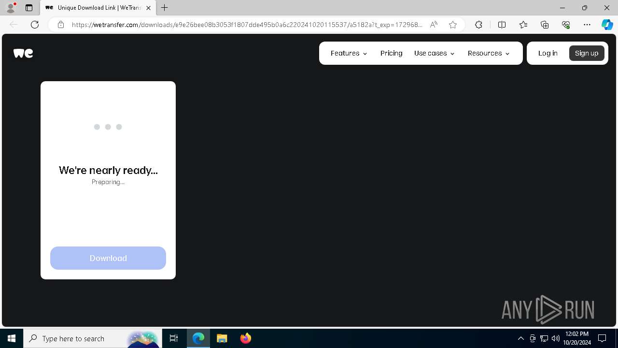618x348 pixels.
Task: Open volume control tray icon
Action: pos(556,338)
